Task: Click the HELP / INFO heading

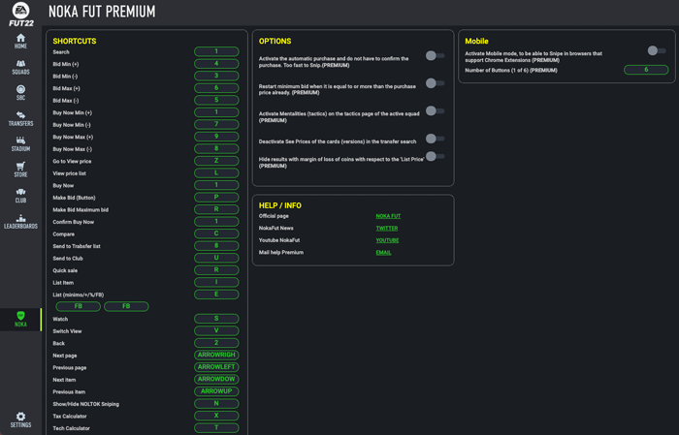Action: pyautogui.click(x=280, y=205)
